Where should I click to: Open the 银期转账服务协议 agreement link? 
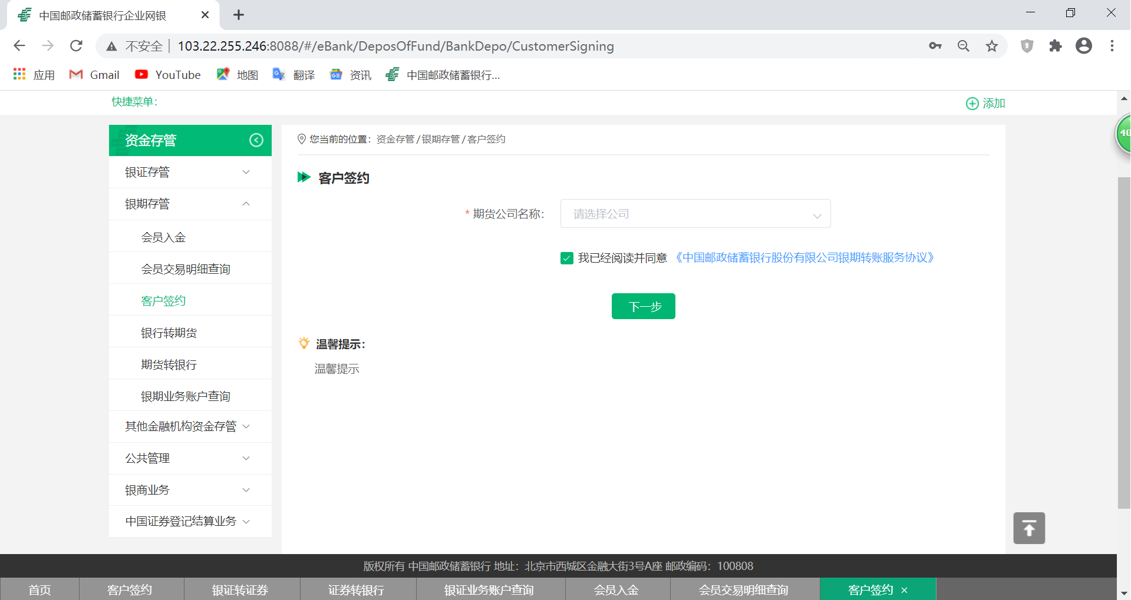coord(804,258)
